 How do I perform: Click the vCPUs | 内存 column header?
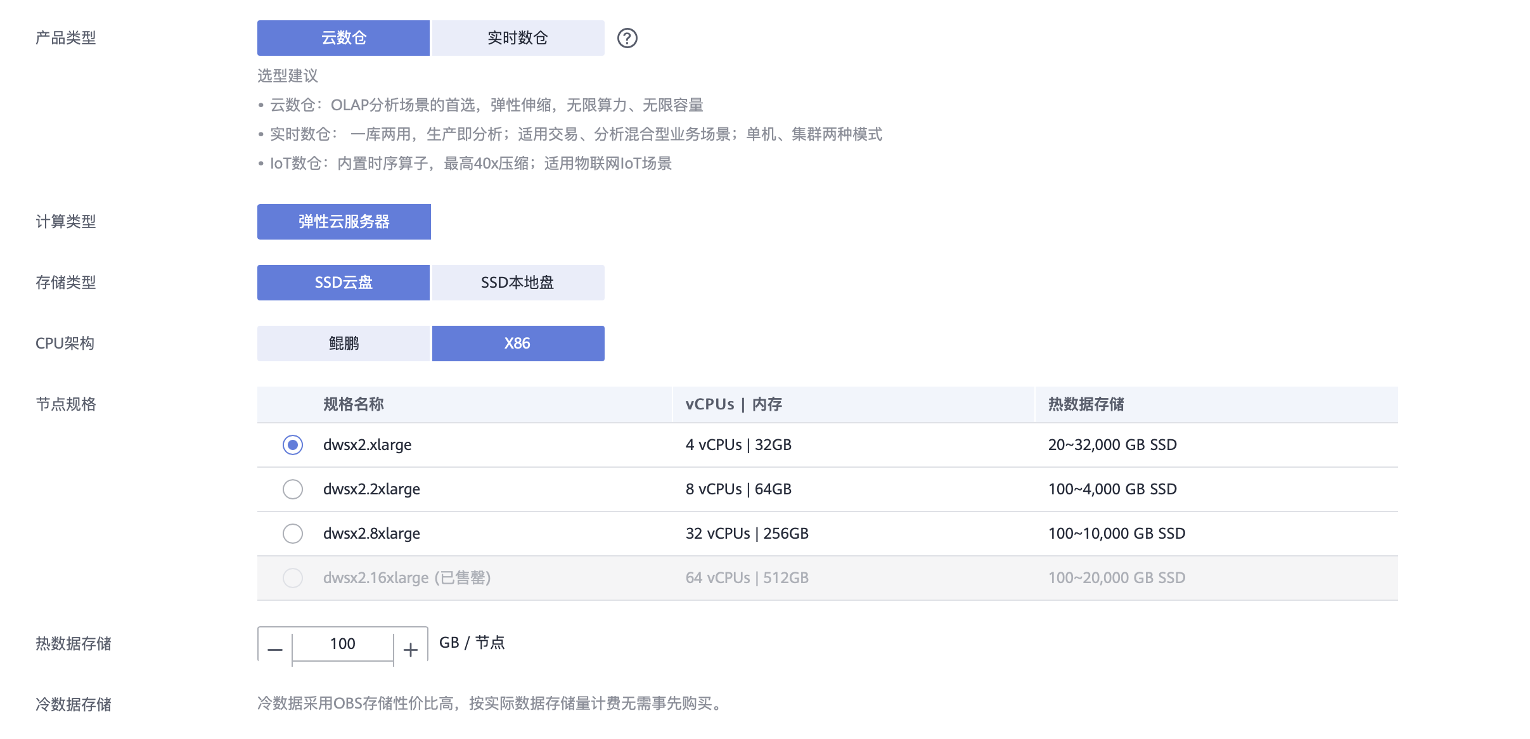(x=733, y=404)
